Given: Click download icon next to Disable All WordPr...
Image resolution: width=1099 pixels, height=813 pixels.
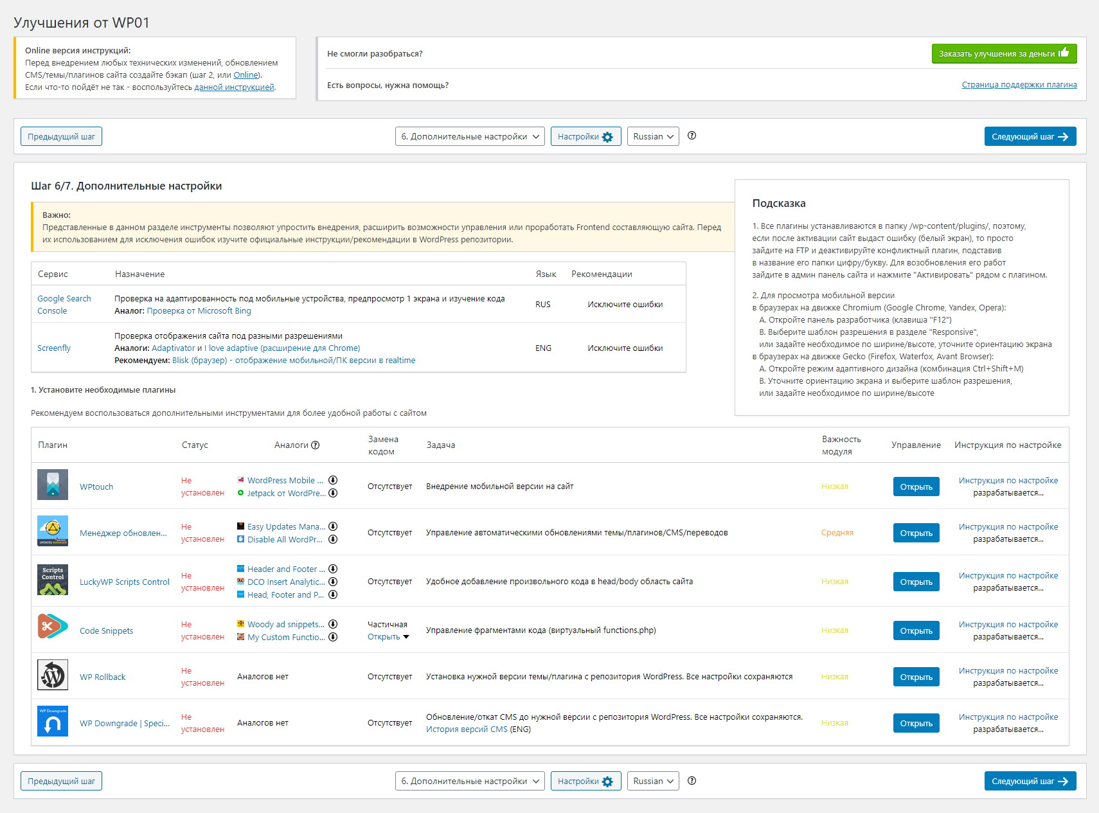Looking at the screenshot, I should (333, 539).
